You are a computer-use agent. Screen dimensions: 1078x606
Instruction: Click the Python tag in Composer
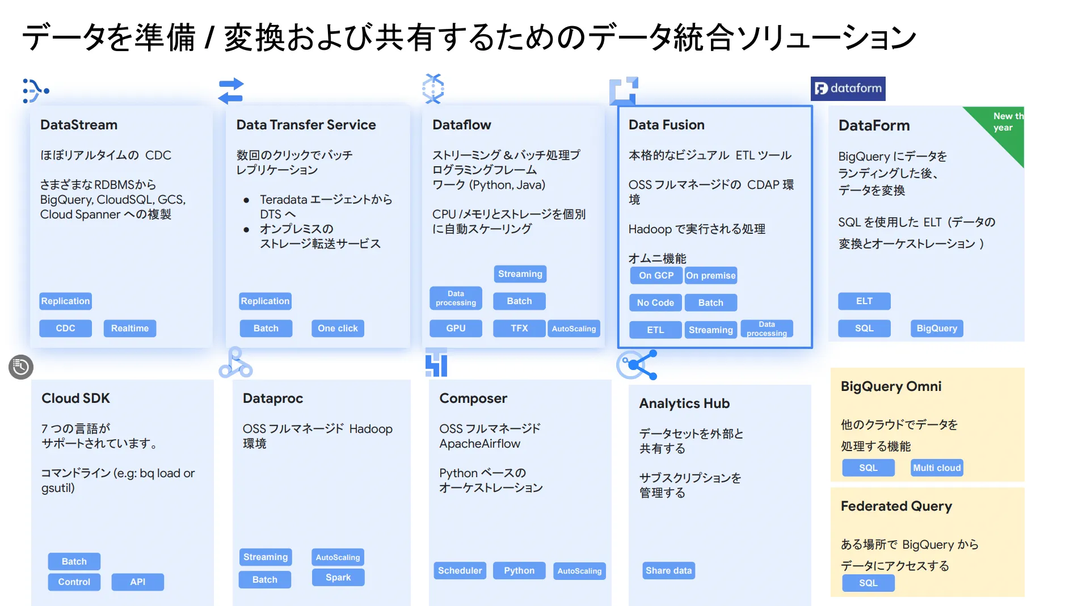[519, 570]
